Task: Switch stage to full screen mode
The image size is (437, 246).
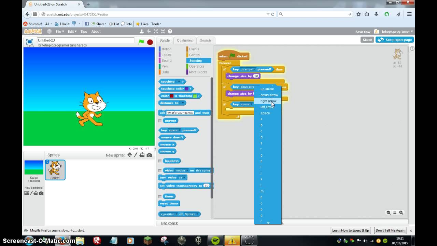Action: [x=30, y=42]
